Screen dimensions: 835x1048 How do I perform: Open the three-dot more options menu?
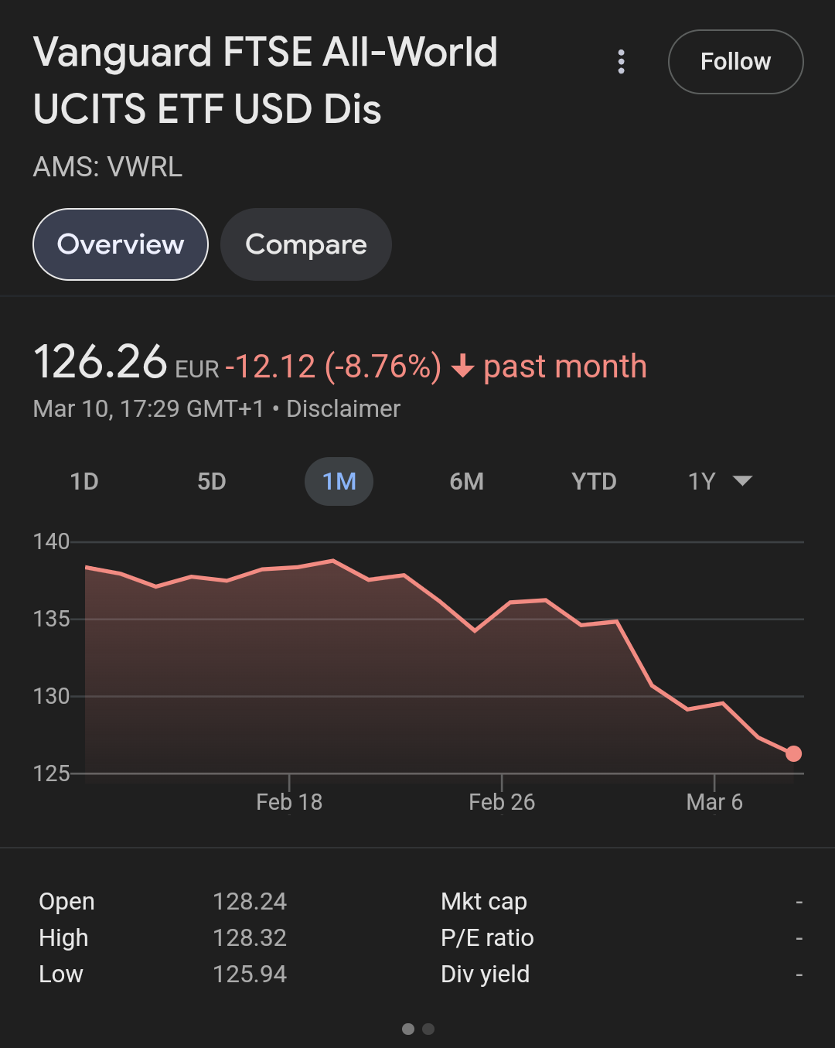tap(621, 62)
